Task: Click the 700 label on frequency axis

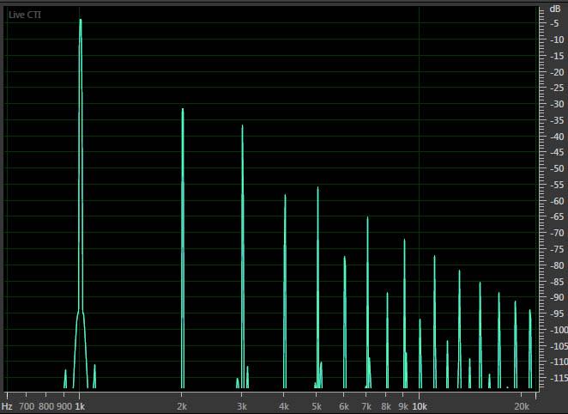Action: [26, 405]
